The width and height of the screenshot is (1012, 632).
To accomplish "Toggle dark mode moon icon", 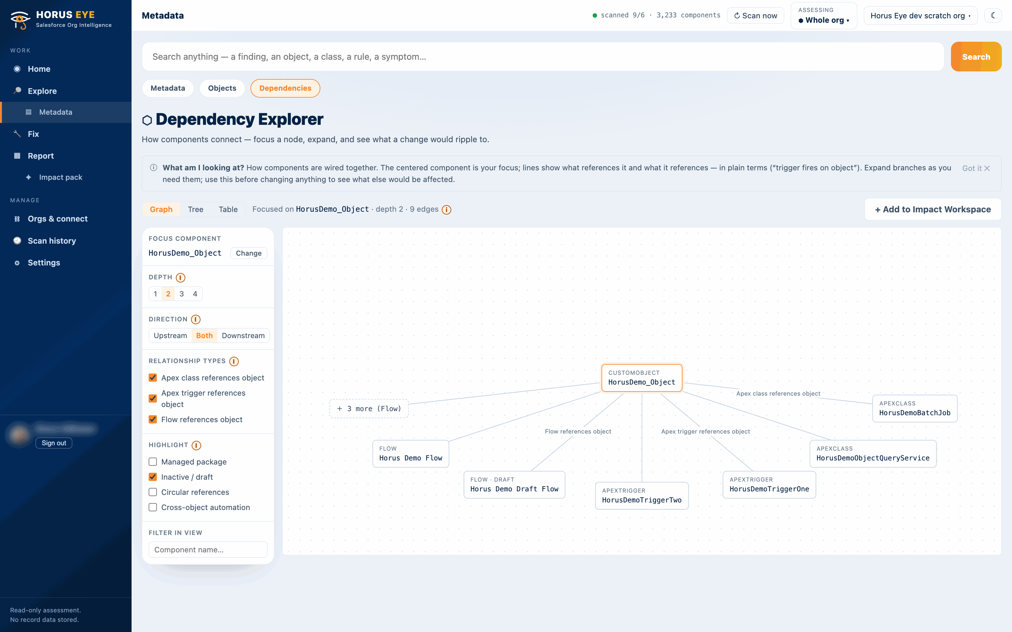I will pyautogui.click(x=993, y=15).
